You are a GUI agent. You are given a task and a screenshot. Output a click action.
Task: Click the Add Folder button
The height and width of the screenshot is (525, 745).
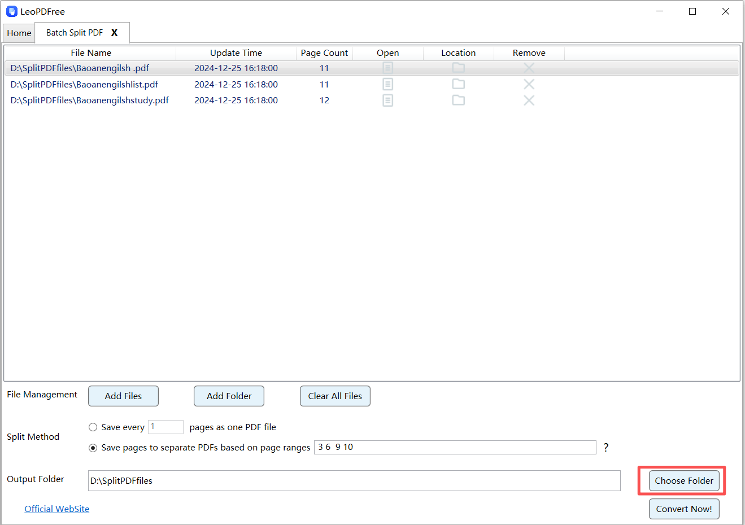click(229, 396)
